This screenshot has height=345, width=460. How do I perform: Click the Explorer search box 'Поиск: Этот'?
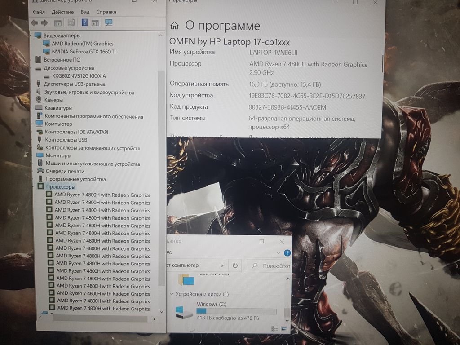(x=270, y=265)
